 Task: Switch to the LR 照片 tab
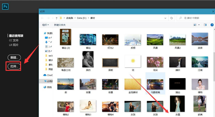pyautogui.click(x=13, y=45)
